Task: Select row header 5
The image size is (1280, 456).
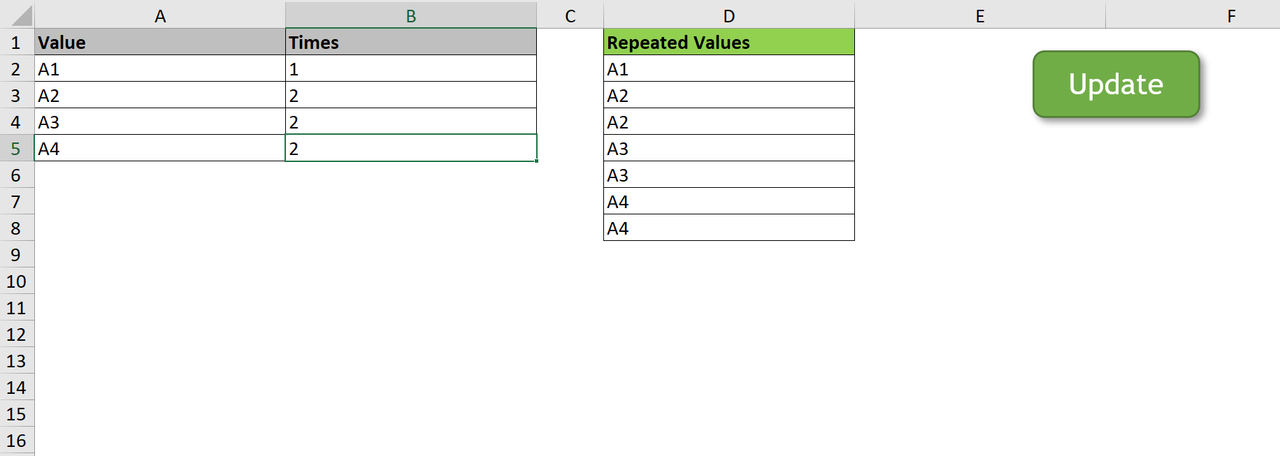Action: (x=17, y=148)
